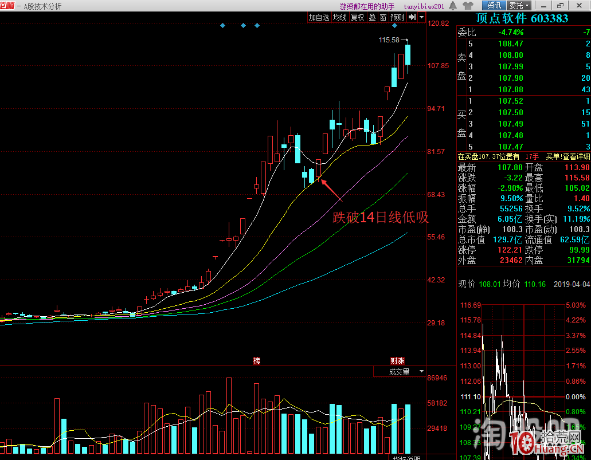591x460 pixels.
Task: Minimize the window
Action: tap(543, 5)
